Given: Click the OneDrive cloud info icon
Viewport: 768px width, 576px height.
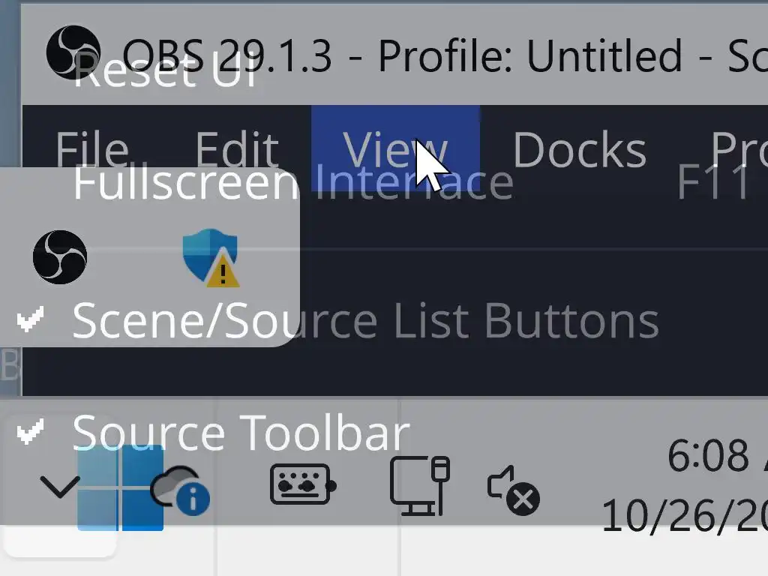Looking at the screenshot, I should coord(180,491).
